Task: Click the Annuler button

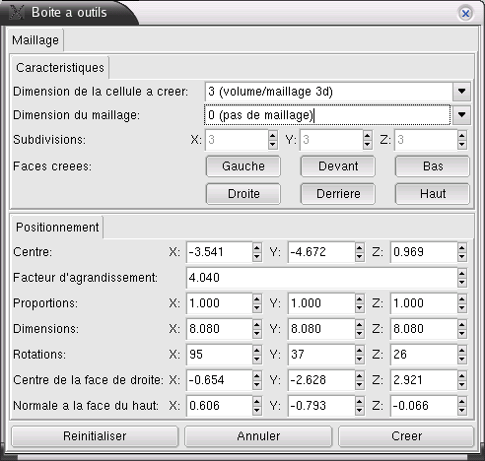Action: [258, 436]
